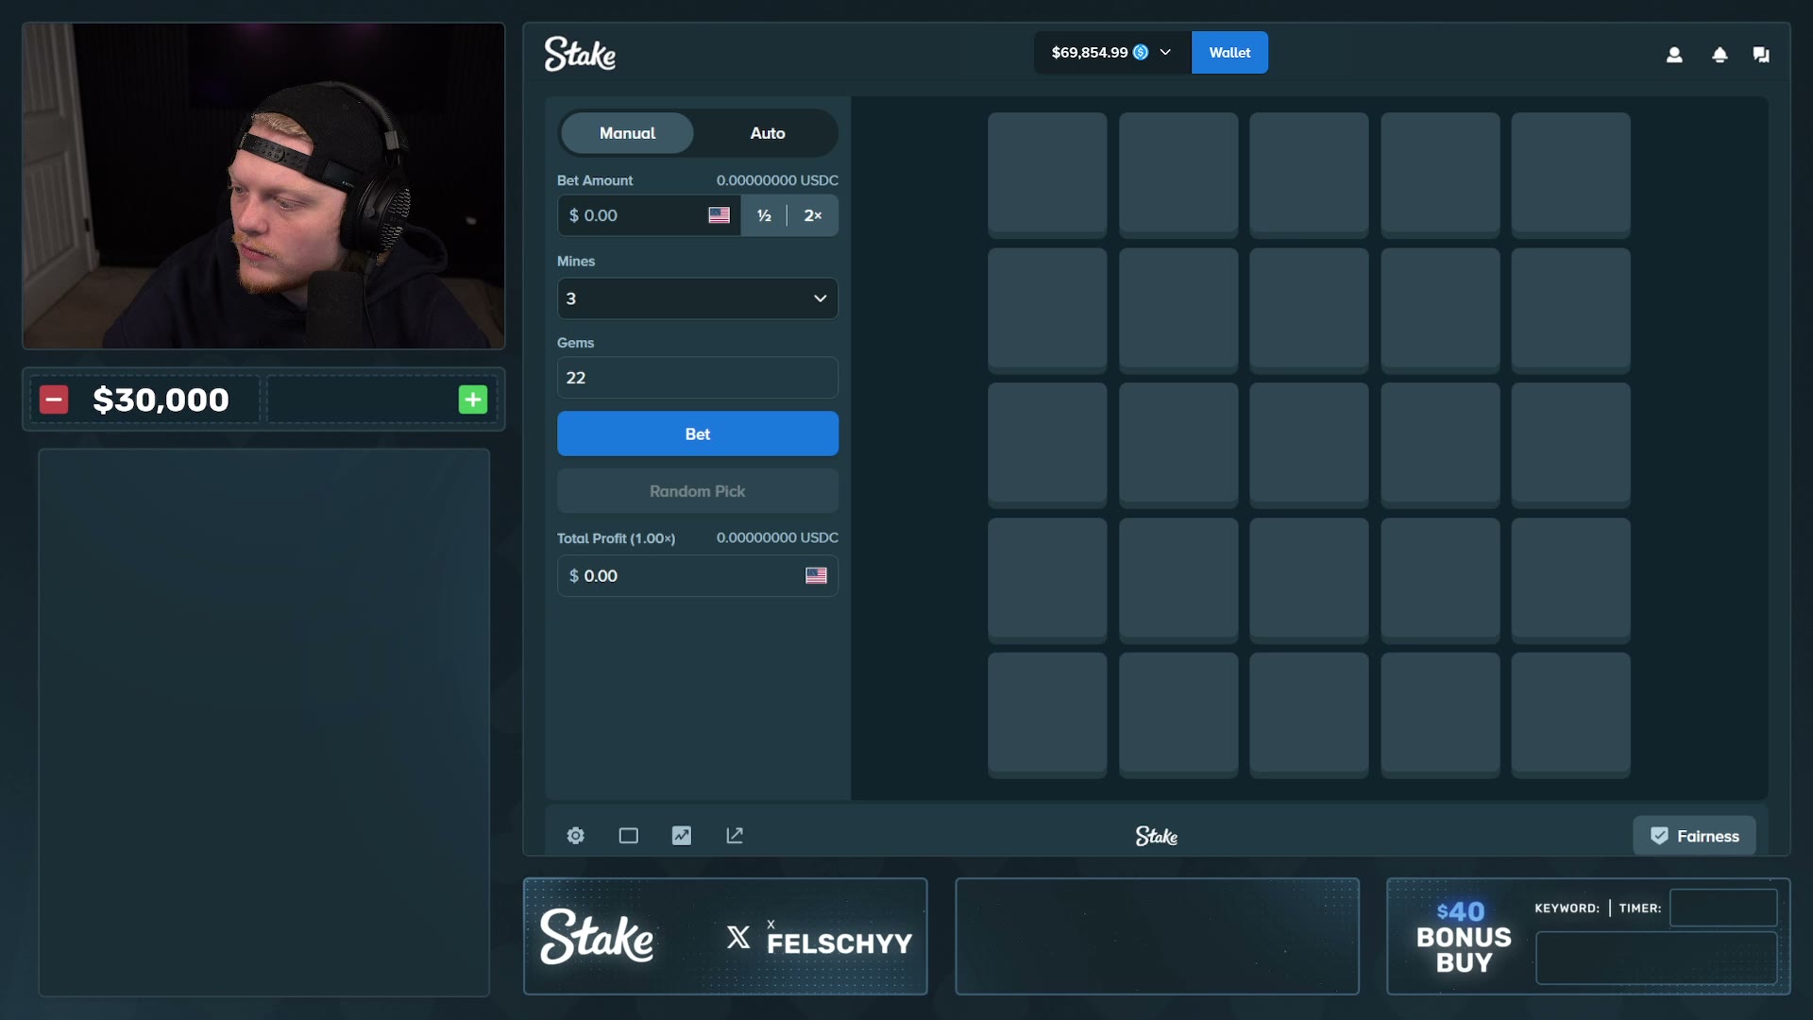
Task: Open game settings gear icon
Action: pos(576,836)
